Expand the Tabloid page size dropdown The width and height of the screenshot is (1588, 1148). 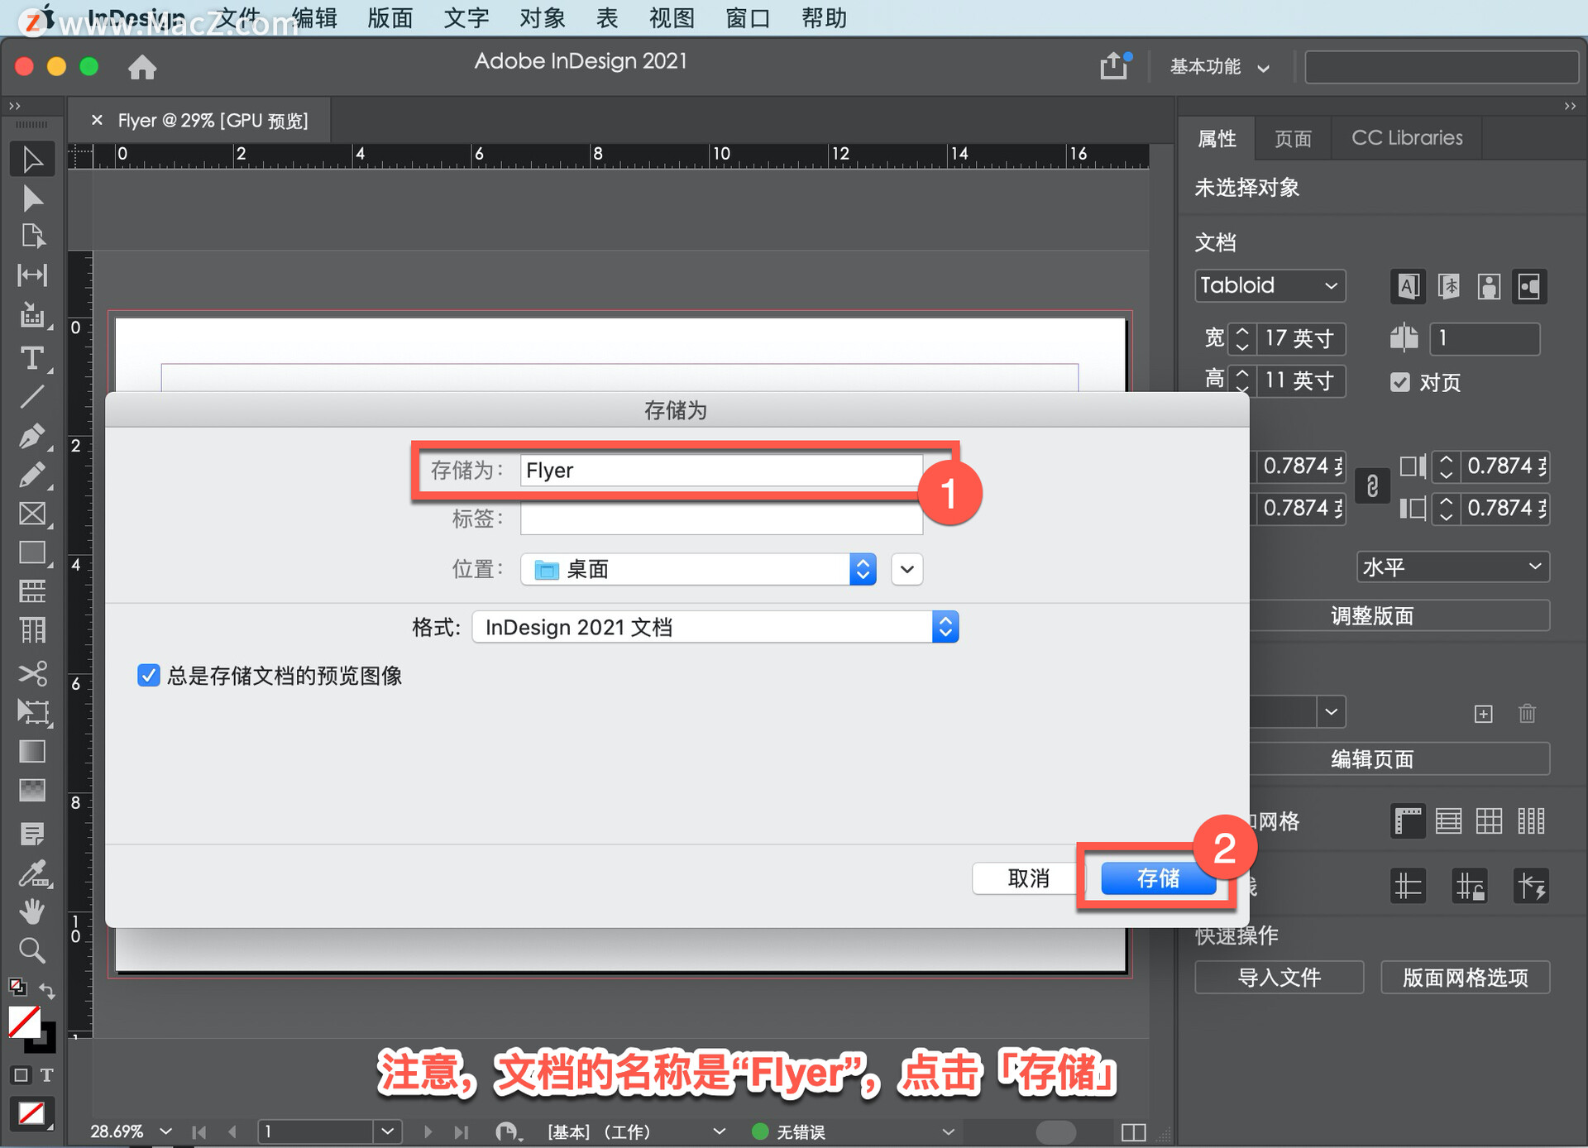[1270, 286]
